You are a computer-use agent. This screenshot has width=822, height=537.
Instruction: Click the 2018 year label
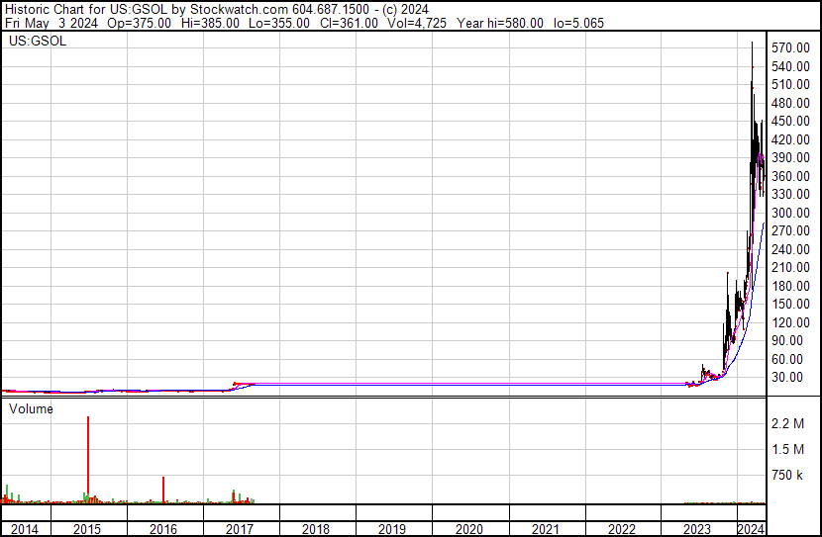pyautogui.click(x=316, y=529)
